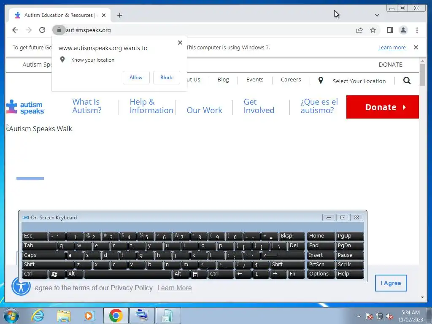Open the What Is Autism? menu
432x324 pixels.
(x=87, y=106)
